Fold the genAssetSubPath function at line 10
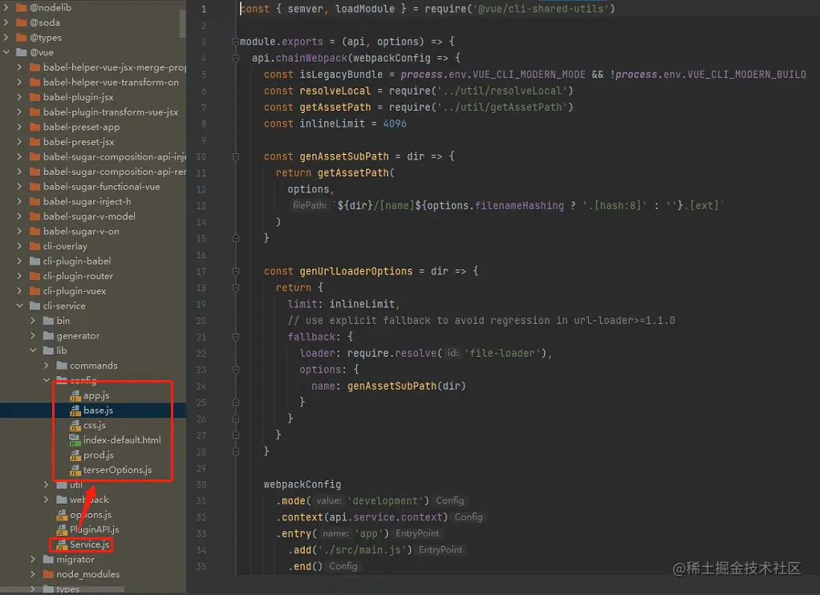The width and height of the screenshot is (820, 595). click(x=236, y=156)
